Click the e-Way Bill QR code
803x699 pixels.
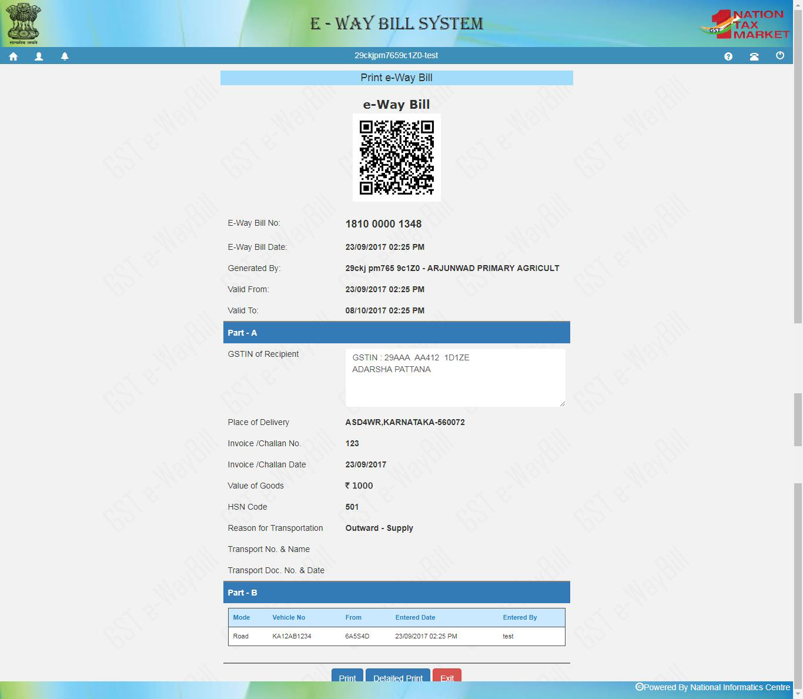[x=396, y=158]
